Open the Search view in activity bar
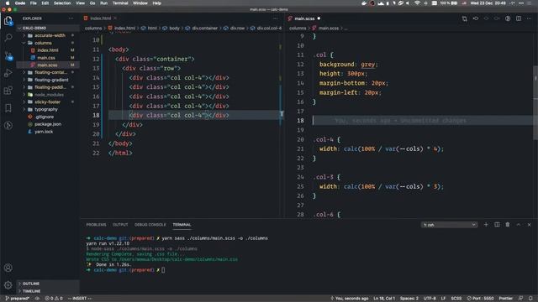 (x=8, y=38)
